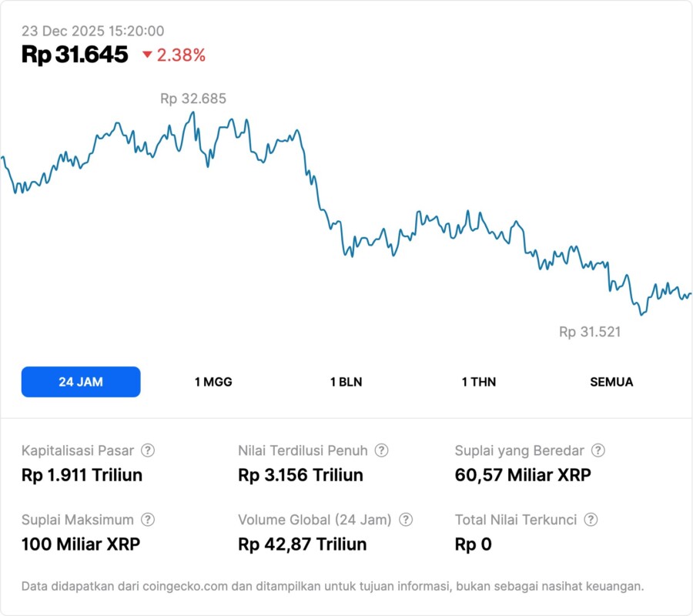693x616 pixels.
Task: Click the 2.38% change percentage
Action: click(x=181, y=55)
